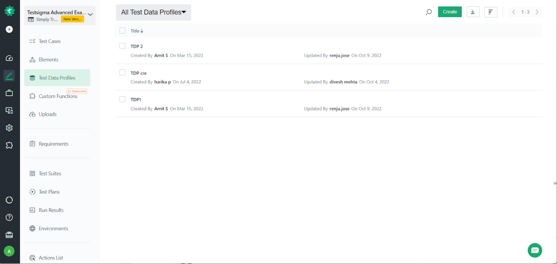
Task: Open the All Test Data Profiles dropdown
Action: [x=153, y=12]
